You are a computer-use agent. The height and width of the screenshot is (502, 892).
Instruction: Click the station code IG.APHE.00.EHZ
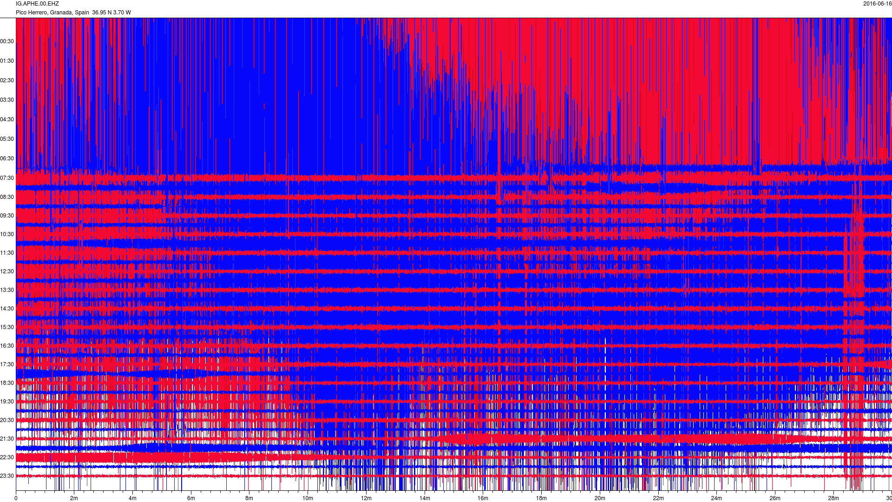tap(37, 4)
